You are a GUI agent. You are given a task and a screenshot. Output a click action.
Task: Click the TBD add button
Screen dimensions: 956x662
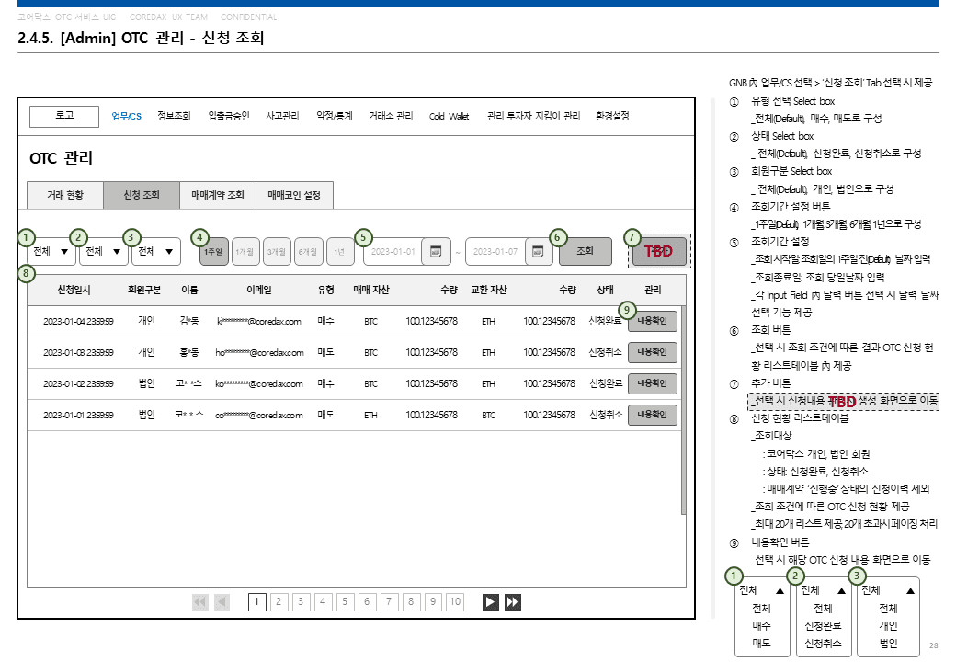(659, 251)
